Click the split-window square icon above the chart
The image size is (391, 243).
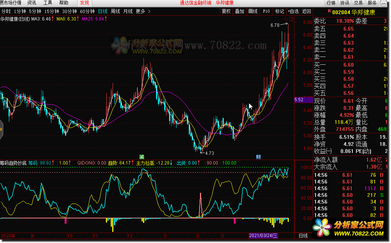tap(291, 19)
